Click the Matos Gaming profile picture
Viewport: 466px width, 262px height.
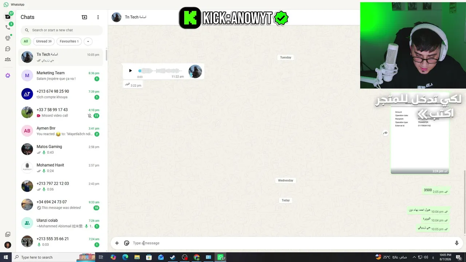(27, 149)
